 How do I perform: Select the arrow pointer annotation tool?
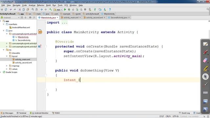pyautogui.click(x=205, y=77)
